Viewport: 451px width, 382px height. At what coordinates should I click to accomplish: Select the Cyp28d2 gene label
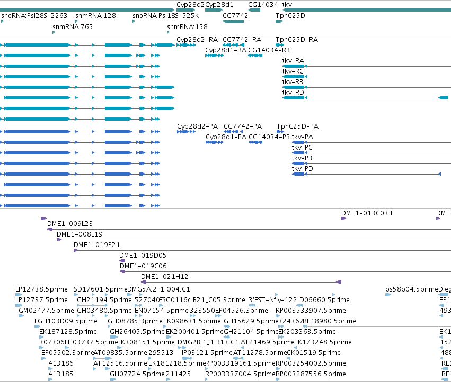[x=190, y=5]
